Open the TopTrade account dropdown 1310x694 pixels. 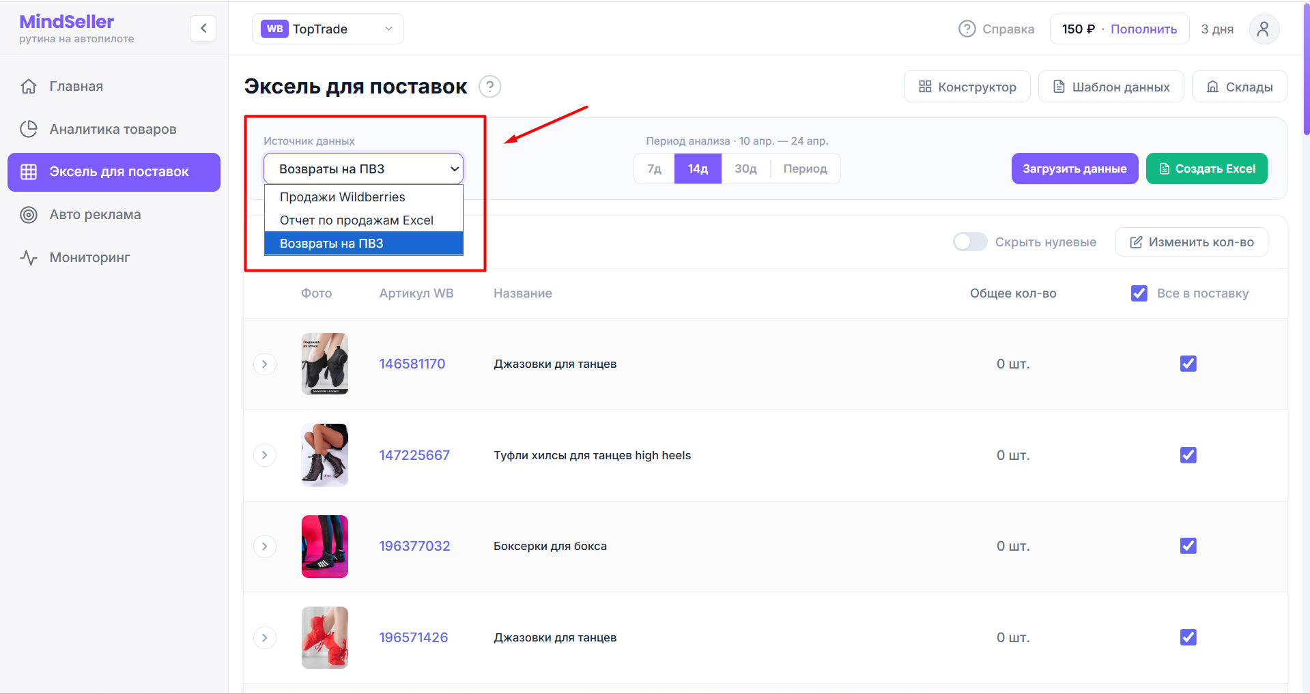[328, 29]
